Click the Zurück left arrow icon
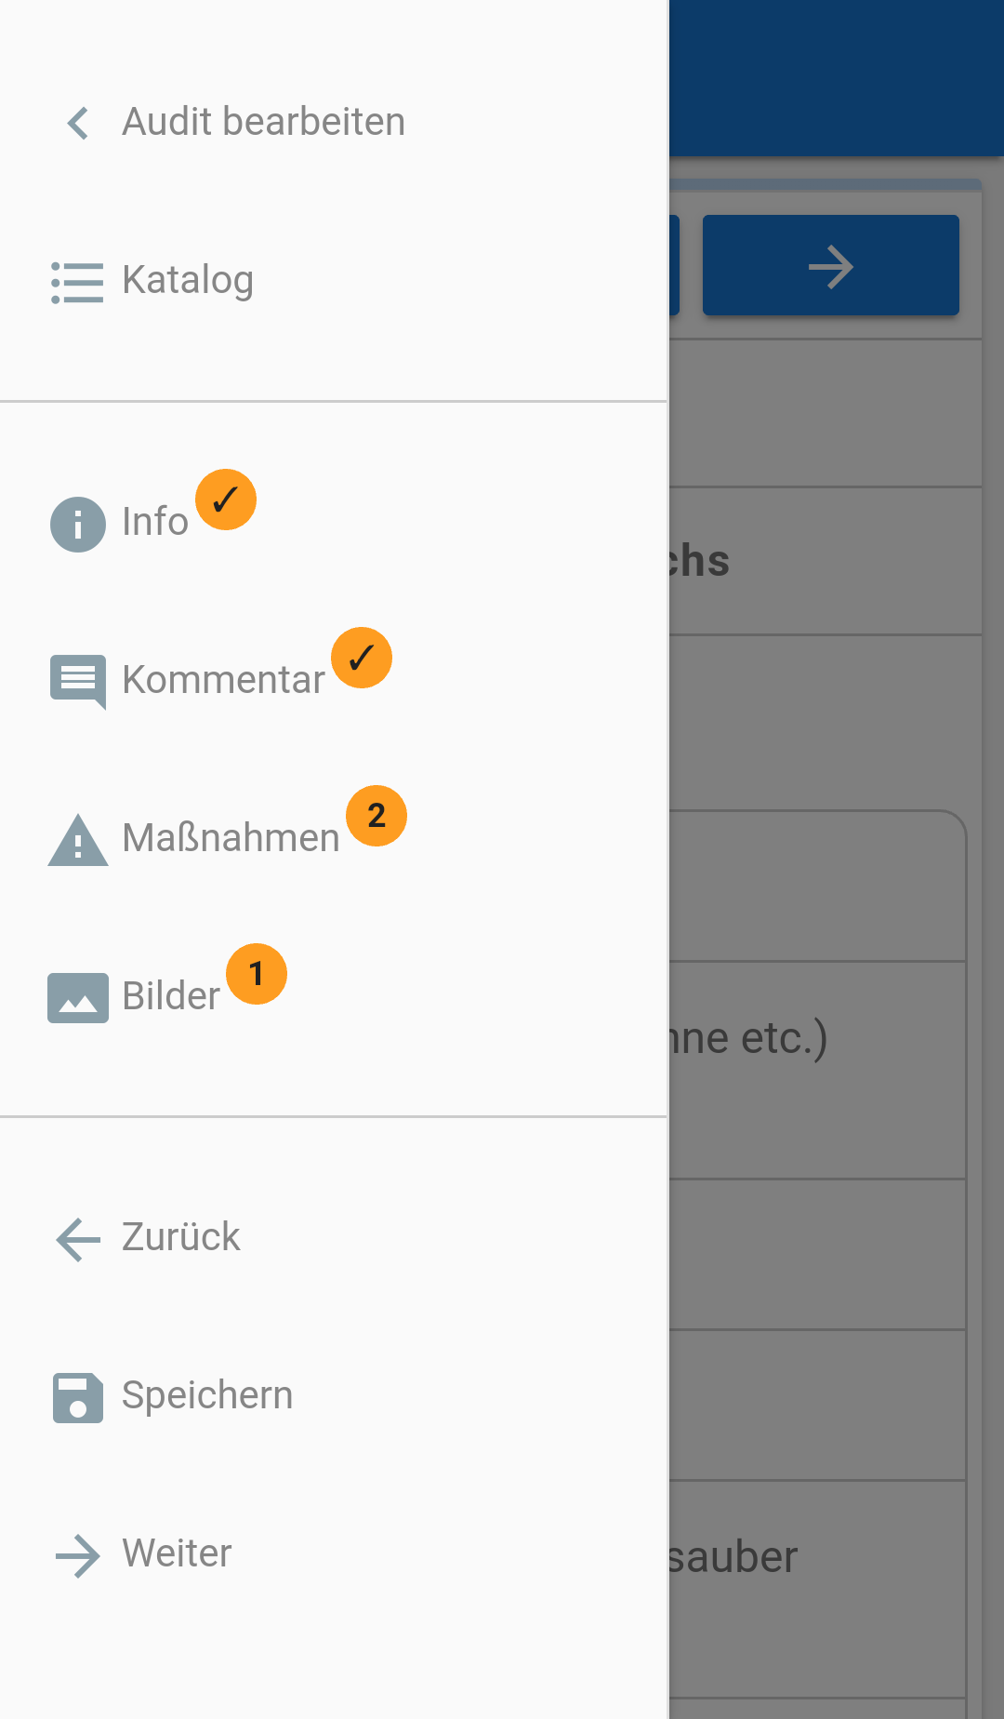 tap(77, 1239)
